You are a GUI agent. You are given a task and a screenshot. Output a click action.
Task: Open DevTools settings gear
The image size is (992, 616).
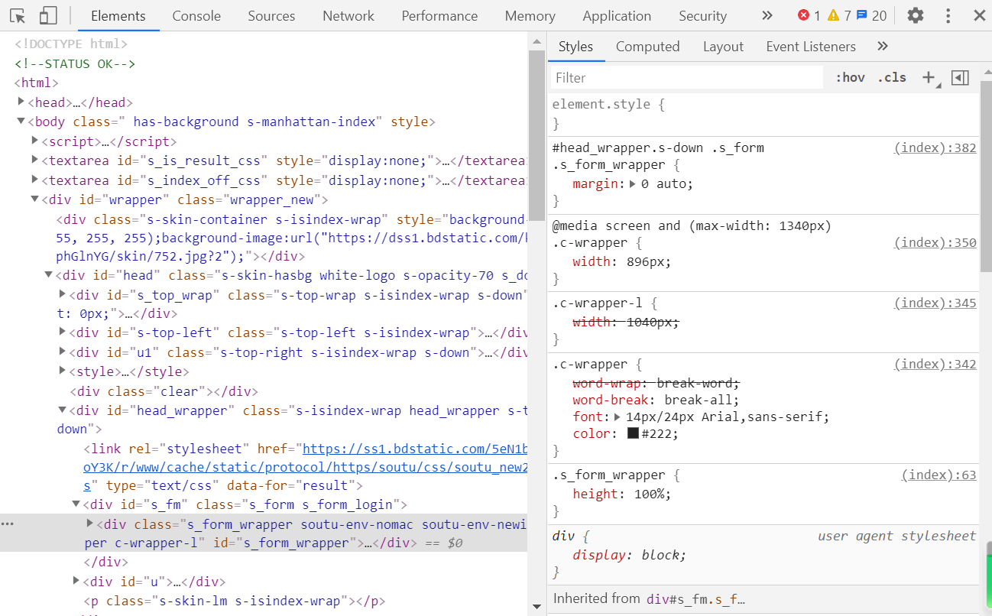click(915, 15)
